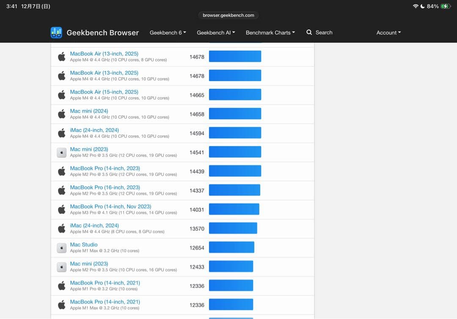Click the score bar for 13570 iMac
This screenshot has height=319, width=457.
point(233,228)
